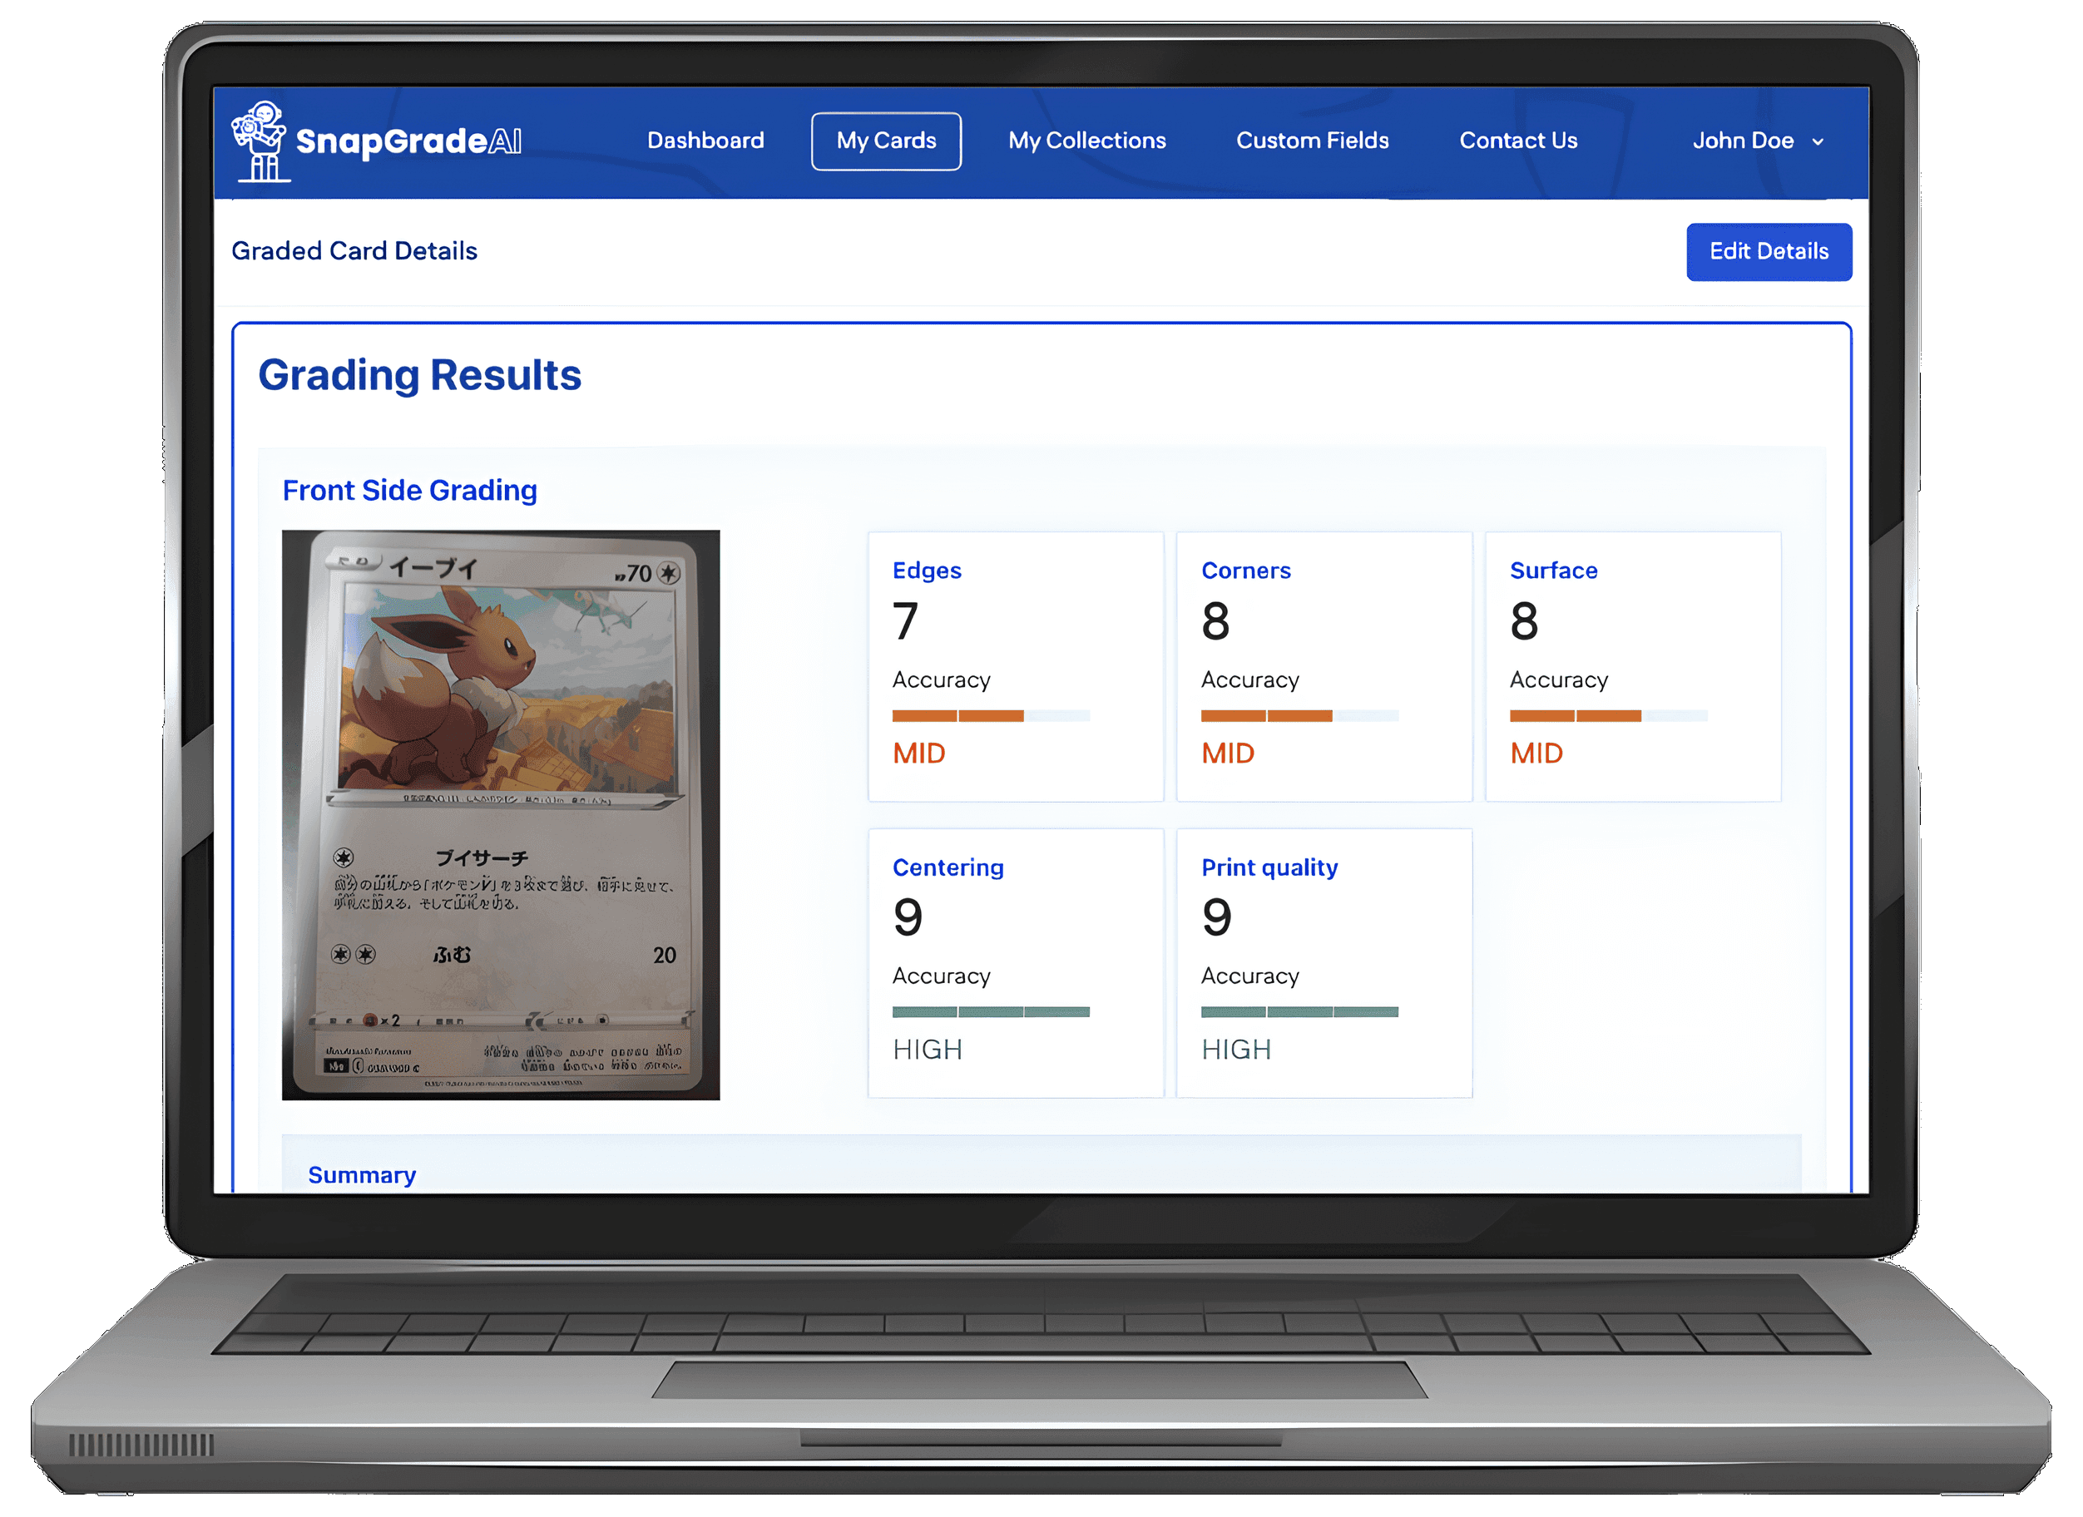Click the Surface accuracy bar

point(1608,715)
